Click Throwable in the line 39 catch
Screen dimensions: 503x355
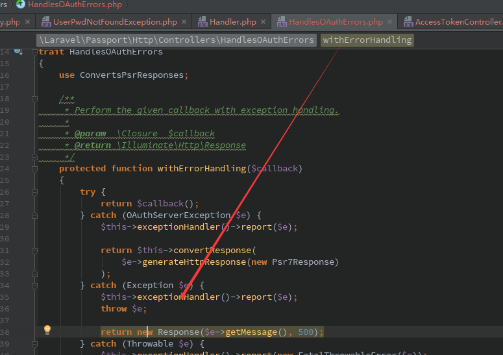(x=150, y=344)
